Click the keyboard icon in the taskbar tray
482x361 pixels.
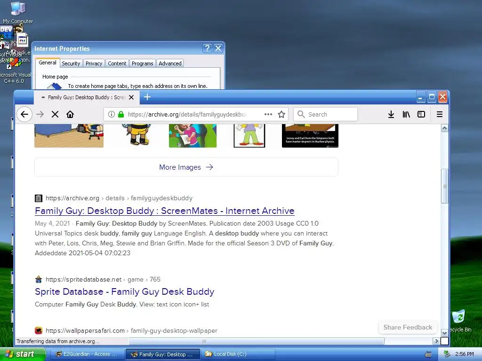(x=428, y=354)
